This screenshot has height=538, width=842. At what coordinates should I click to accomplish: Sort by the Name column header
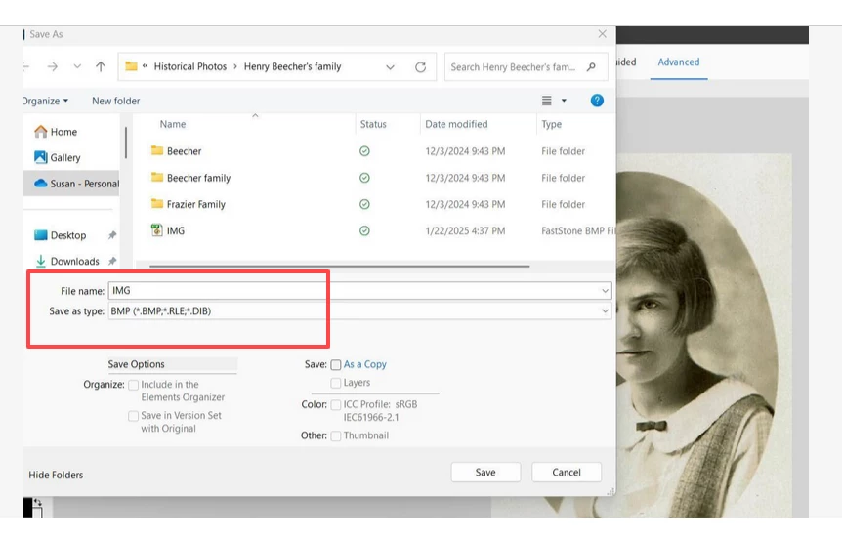pyautogui.click(x=172, y=124)
